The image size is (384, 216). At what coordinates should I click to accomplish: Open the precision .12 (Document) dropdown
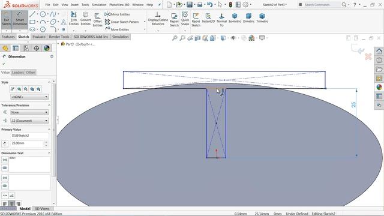tap(29, 121)
